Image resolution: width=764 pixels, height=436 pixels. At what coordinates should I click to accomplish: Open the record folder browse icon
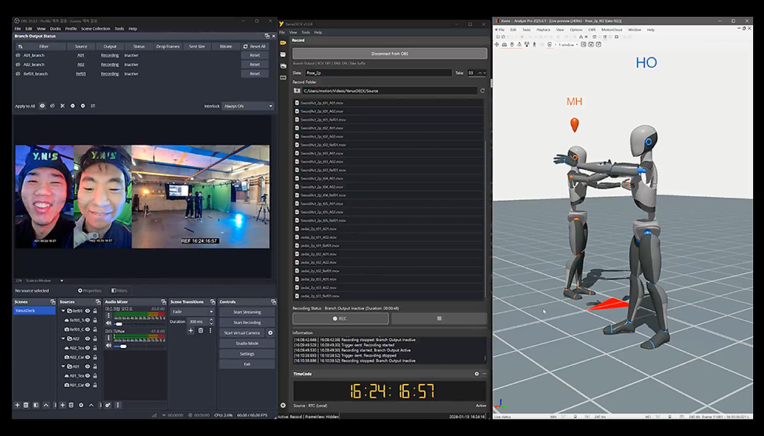tap(297, 90)
